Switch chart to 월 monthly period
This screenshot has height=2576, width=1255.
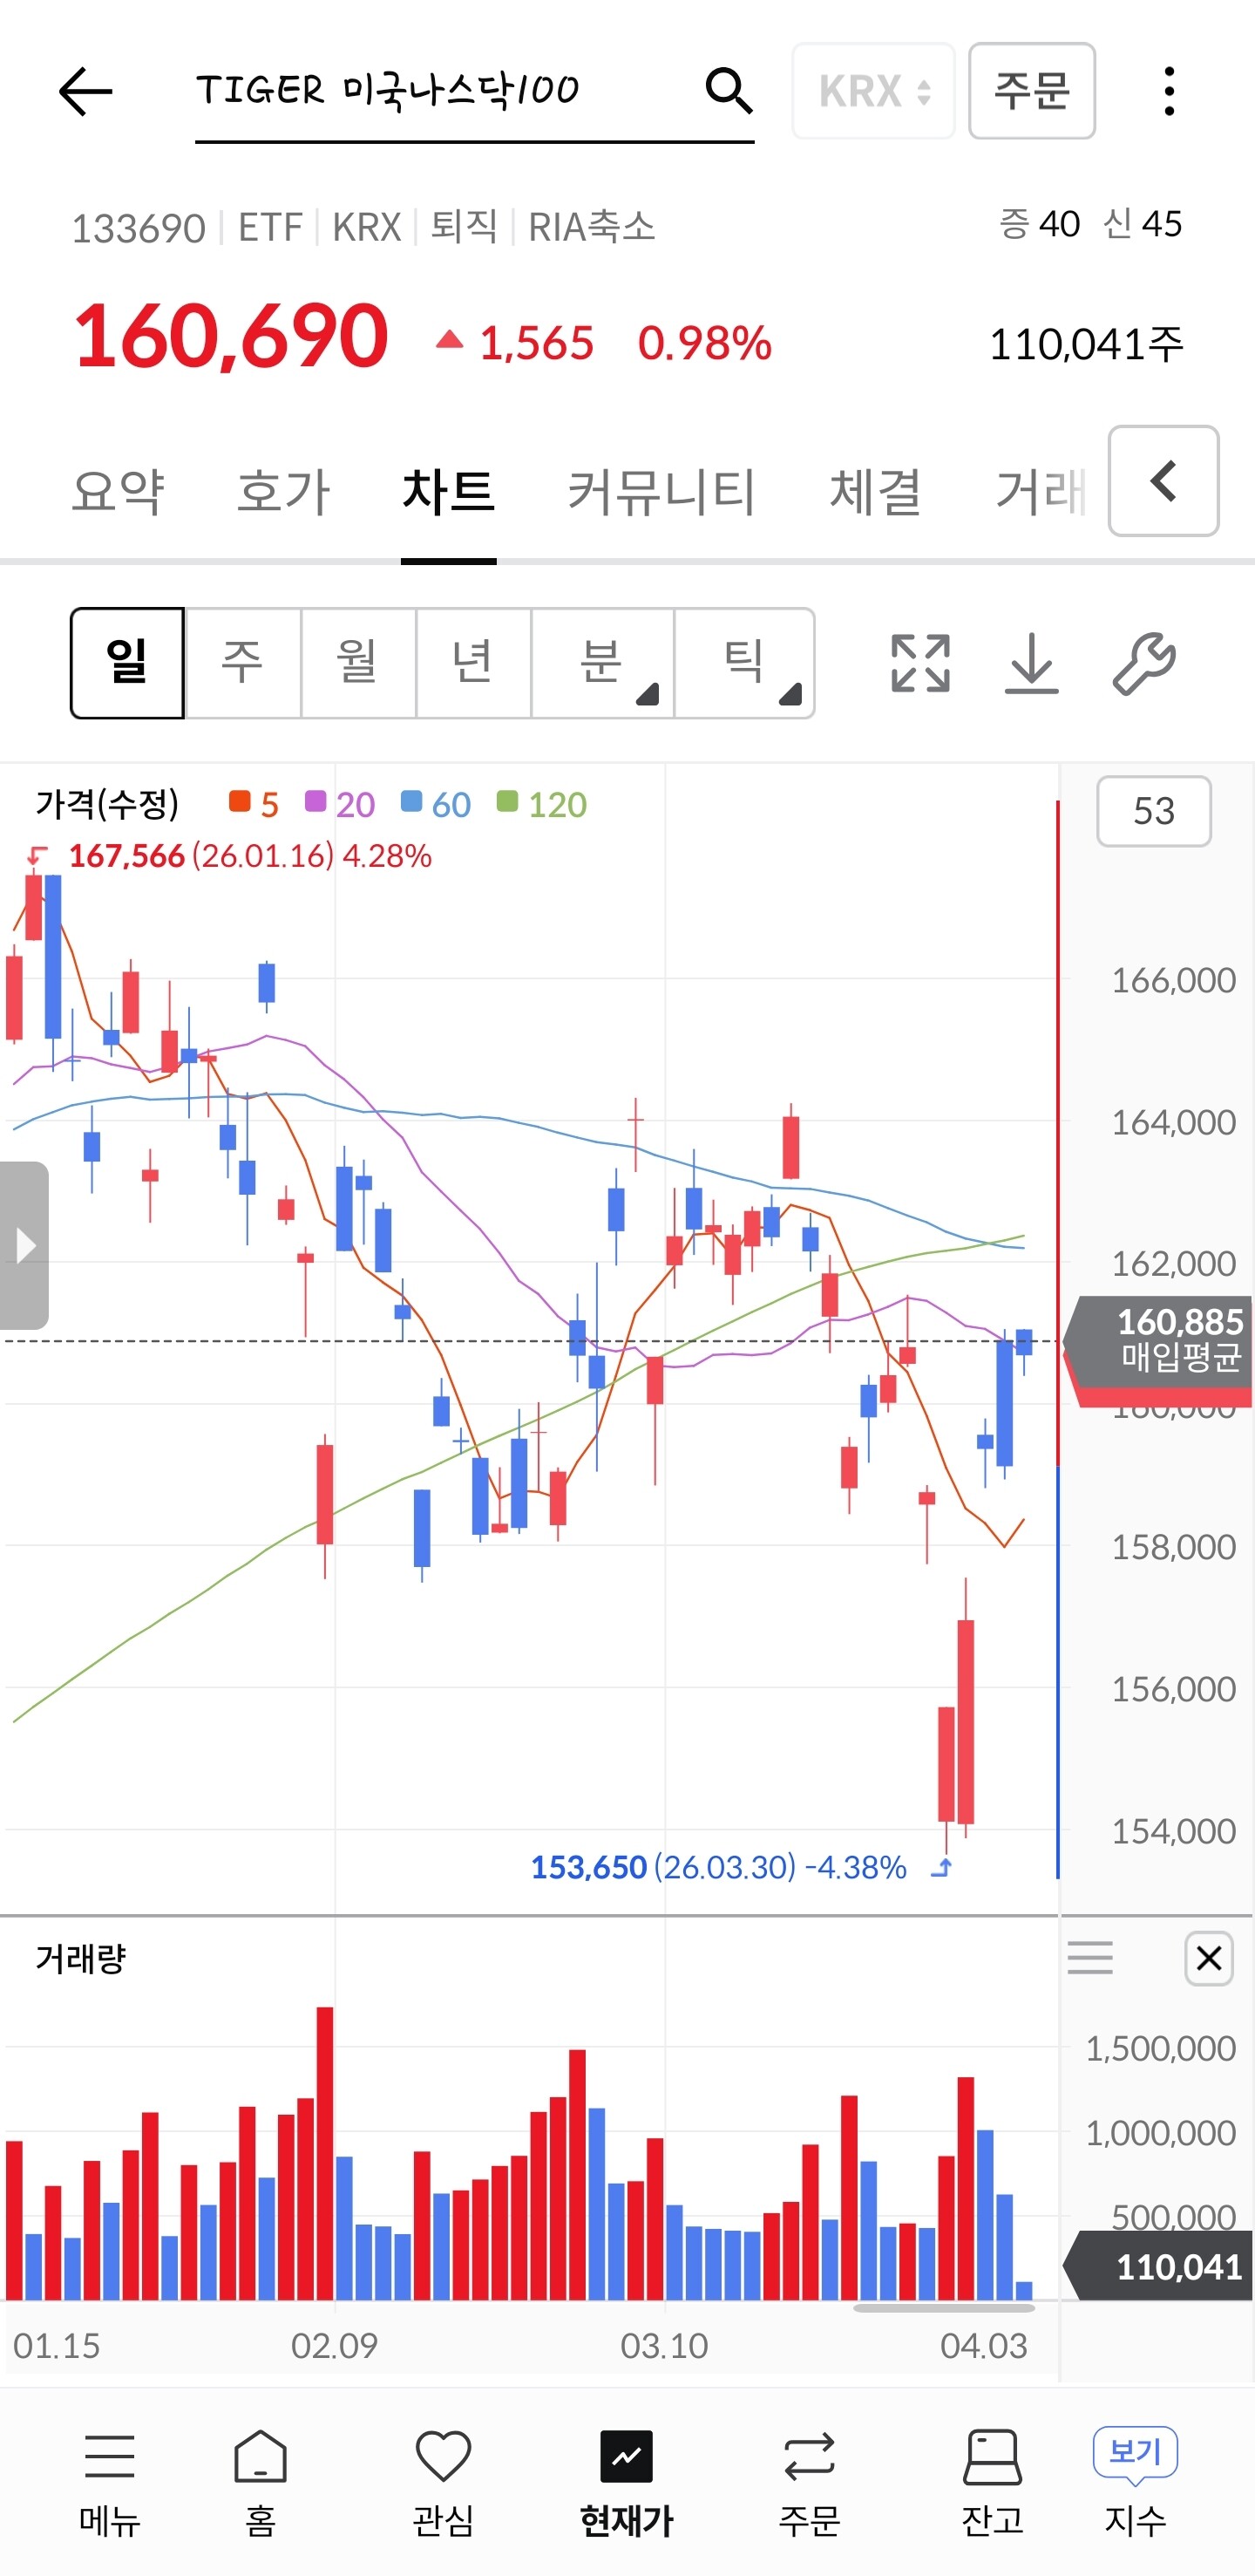pyautogui.click(x=357, y=663)
